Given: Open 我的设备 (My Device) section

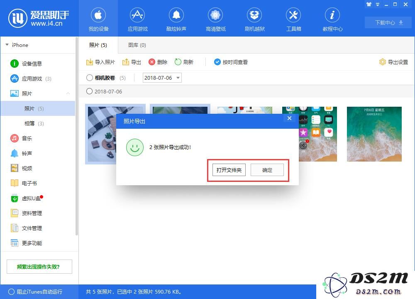Looking at the screenshot, I should pyautogui.click(x=98, y=19).
